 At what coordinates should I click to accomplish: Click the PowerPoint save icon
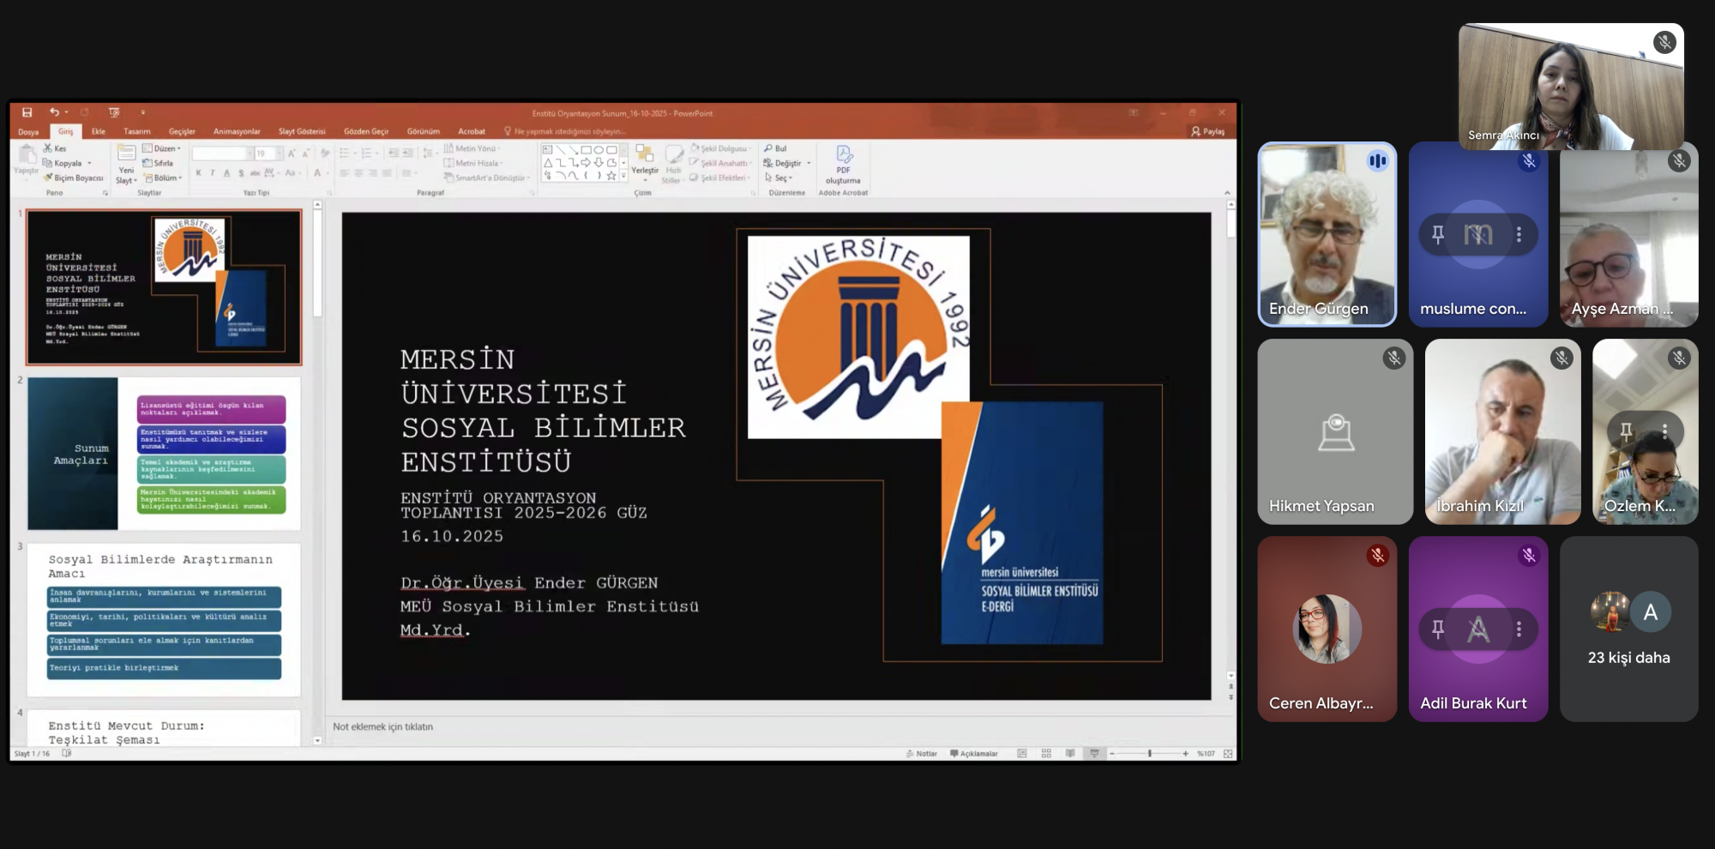[27, 112]
